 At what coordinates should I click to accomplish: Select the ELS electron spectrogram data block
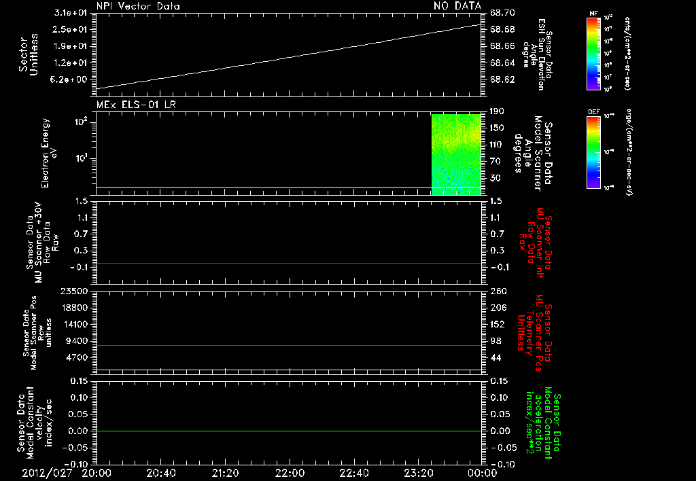point(456,154)
